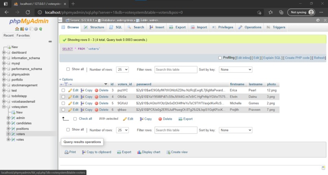Screen dimensions: 328x175
Task: Click the Refresh link
Action: coord(319,58)
